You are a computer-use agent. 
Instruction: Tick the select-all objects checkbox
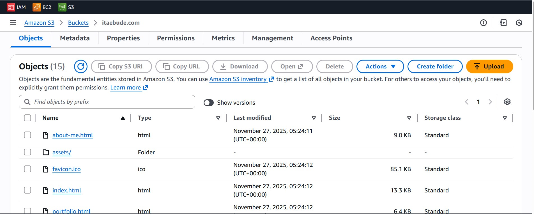coord(27,118)
